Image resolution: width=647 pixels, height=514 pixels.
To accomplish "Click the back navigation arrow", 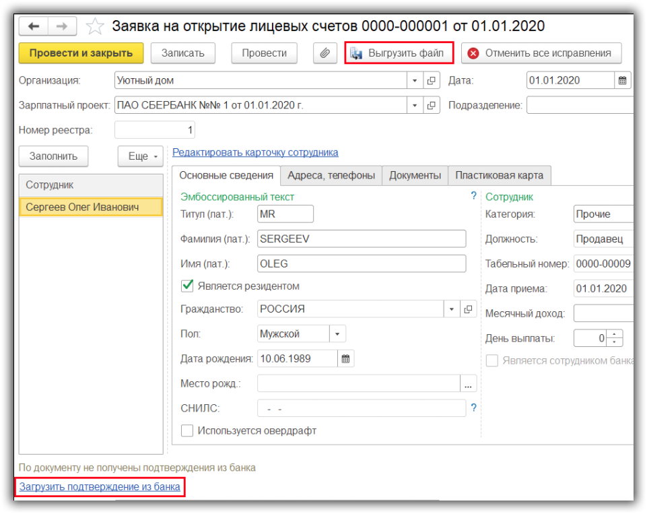I will tap(34, 26).
